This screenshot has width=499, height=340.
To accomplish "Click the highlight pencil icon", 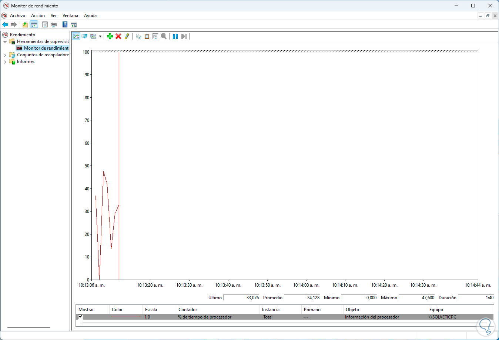I will pyautogui.click(x=127, y=36).
